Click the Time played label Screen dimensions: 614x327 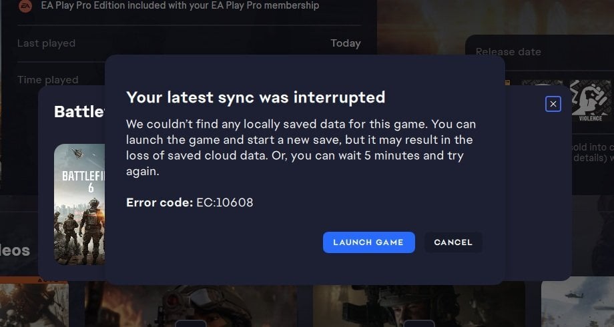47,79
